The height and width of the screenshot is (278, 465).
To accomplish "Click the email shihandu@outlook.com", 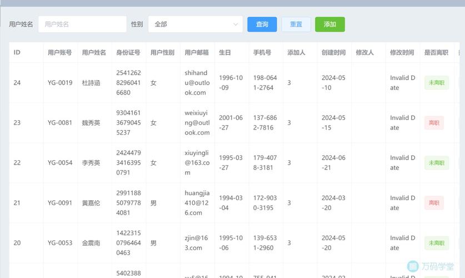I will pos(197,83).
